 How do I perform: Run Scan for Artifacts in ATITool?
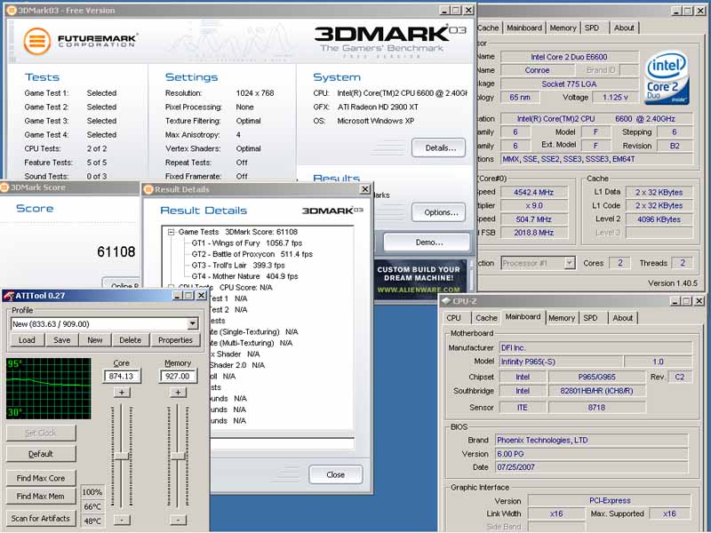[x=41, y=518]
